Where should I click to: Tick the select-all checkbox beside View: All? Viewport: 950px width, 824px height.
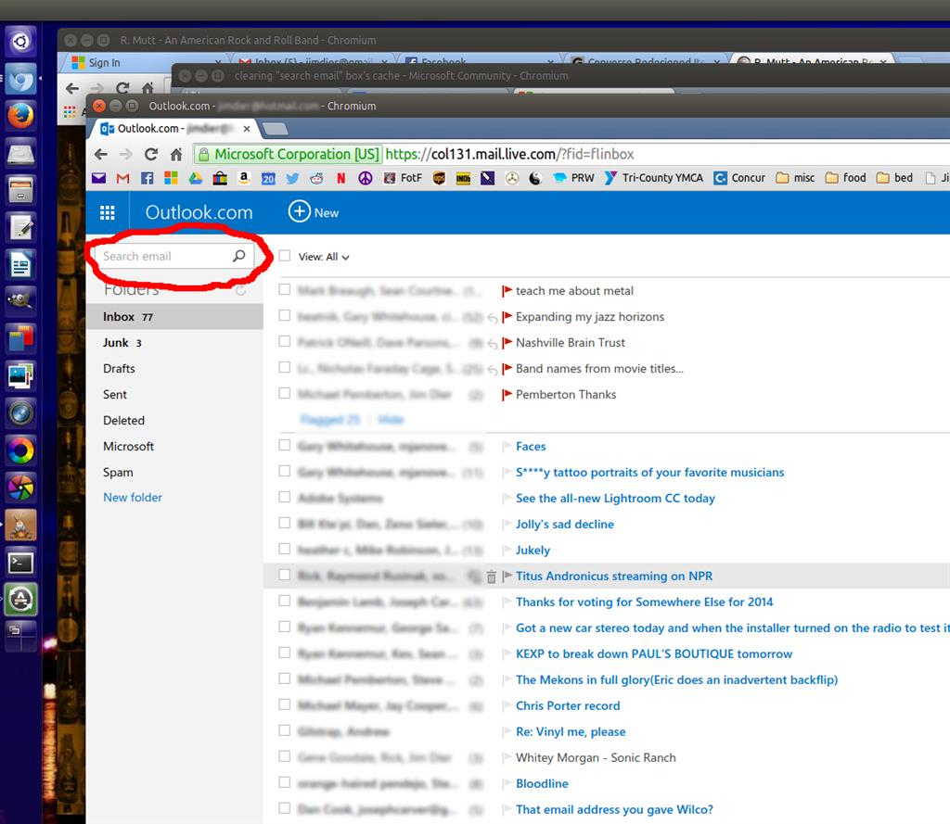pos(284,256)
